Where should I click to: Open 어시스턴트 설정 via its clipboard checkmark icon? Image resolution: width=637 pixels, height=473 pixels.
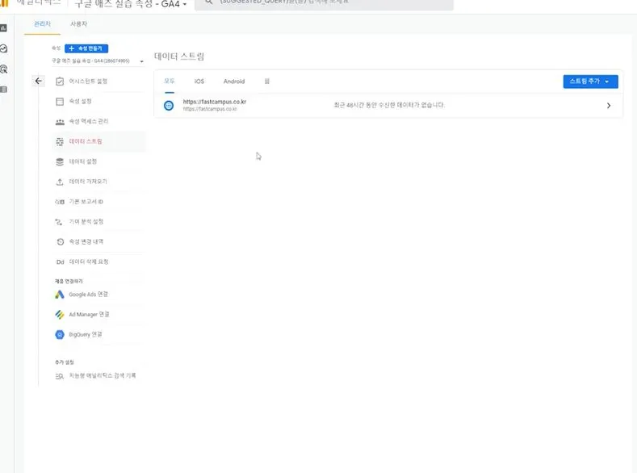tap(60, 82)
